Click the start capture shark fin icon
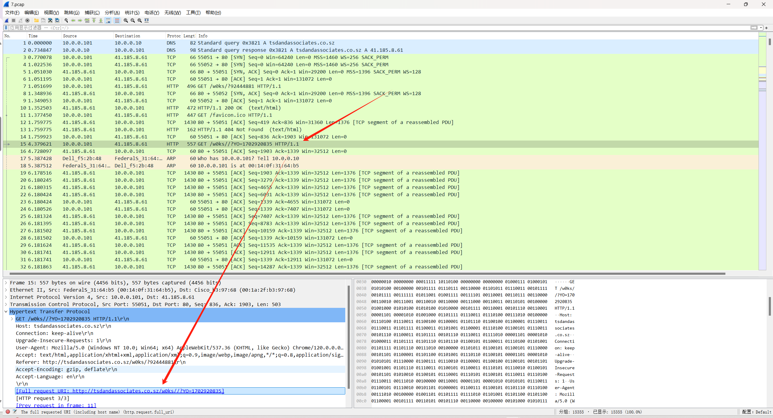 point(7,20)
